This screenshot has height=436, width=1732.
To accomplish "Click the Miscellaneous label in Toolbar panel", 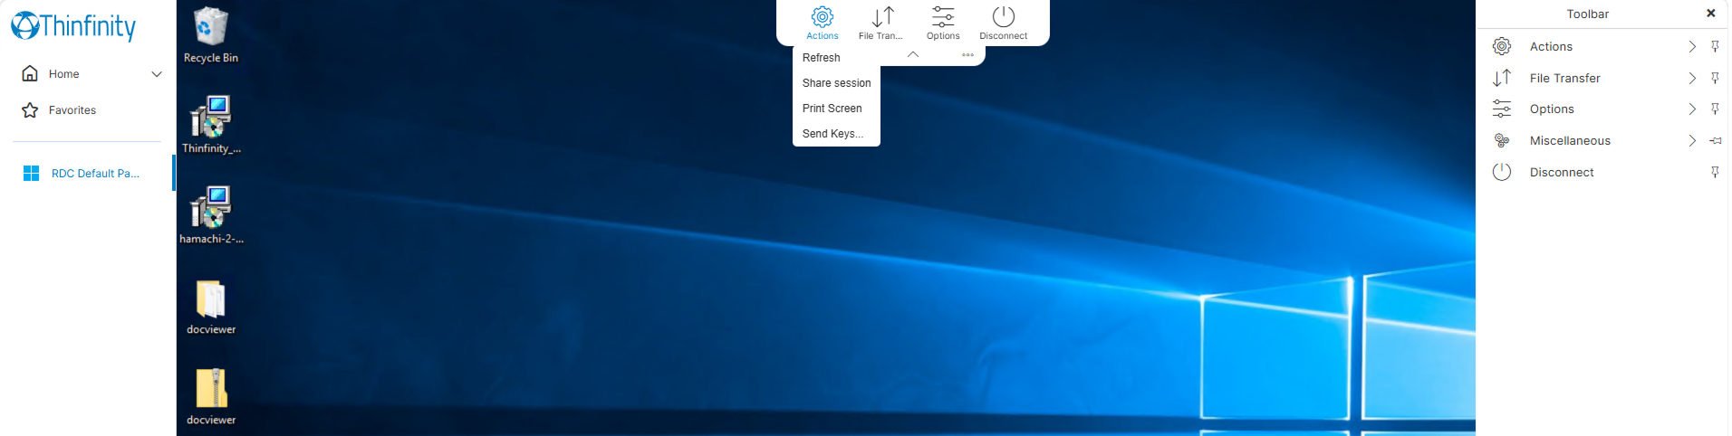I will (x=1570, y=140).
